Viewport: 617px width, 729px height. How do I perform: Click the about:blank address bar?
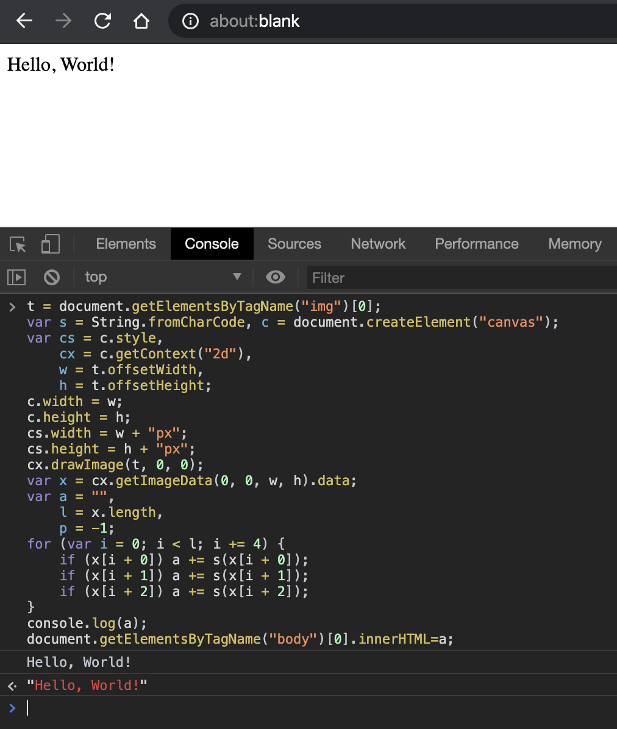coord(393,21)
